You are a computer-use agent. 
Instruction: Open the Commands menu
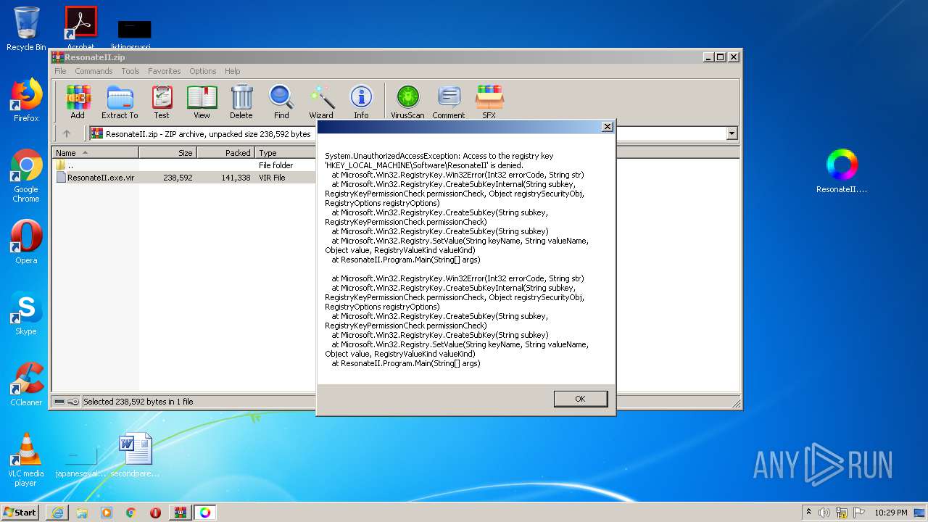pyautogui.click(x=94, y=71)
